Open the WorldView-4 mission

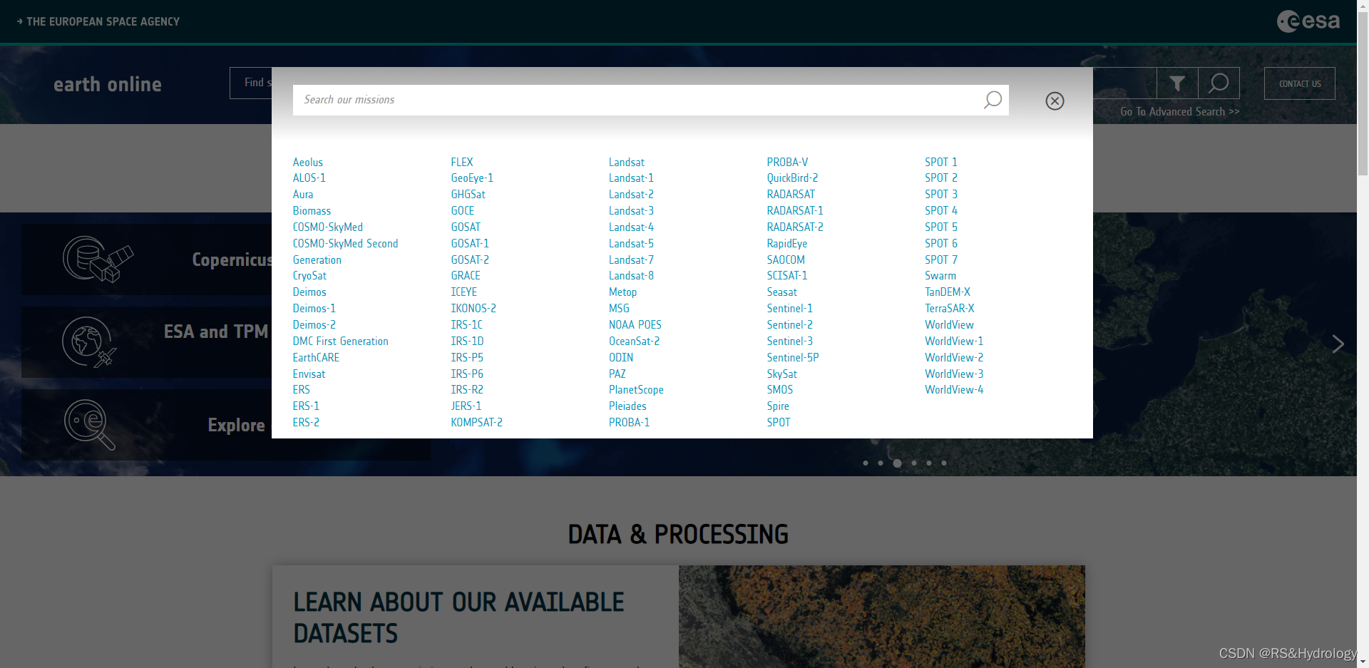coord(954,390)
